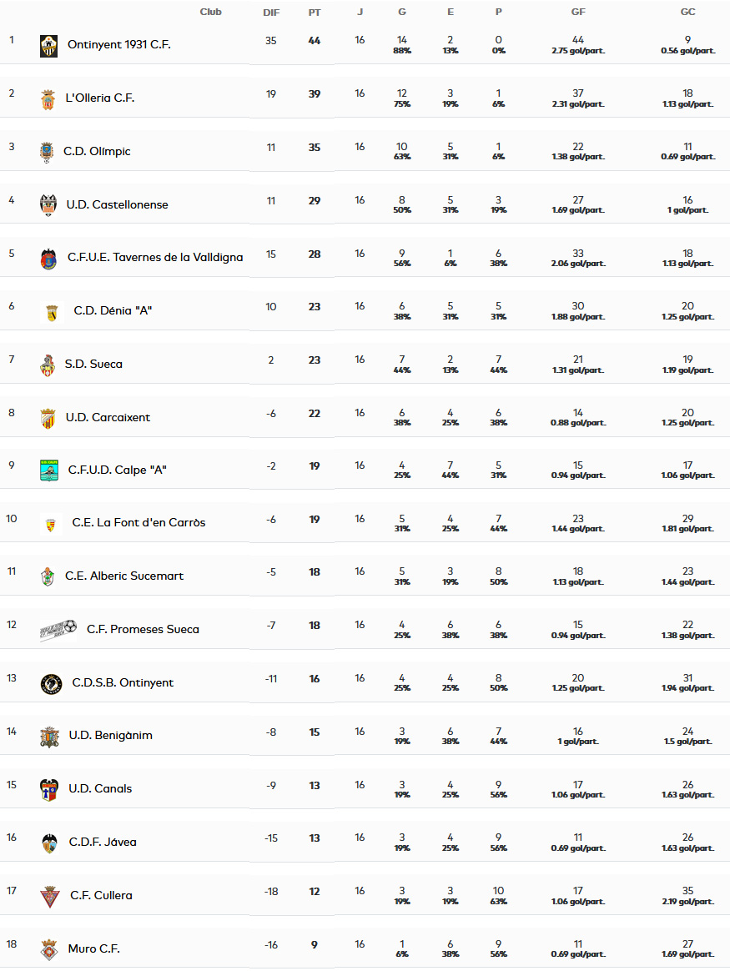Open U.D. Carcaixent team page link
The image size is (730, 971).
click(108, 417)
